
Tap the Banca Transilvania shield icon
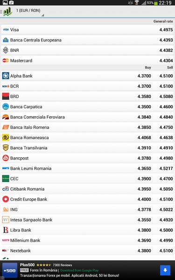click(6, 147)
